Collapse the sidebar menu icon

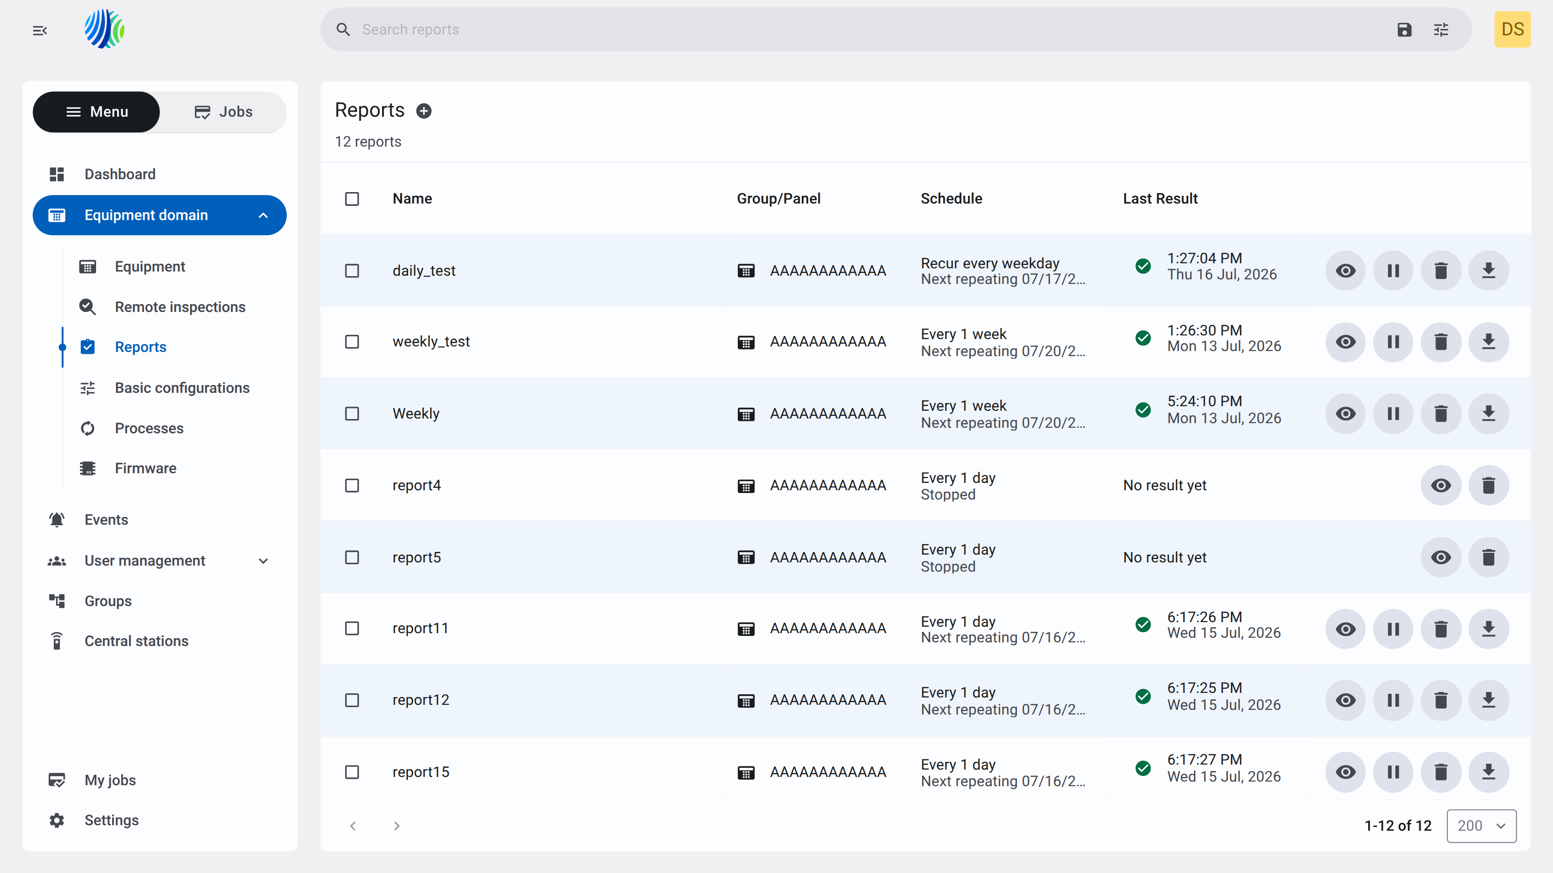pos(40,30)
